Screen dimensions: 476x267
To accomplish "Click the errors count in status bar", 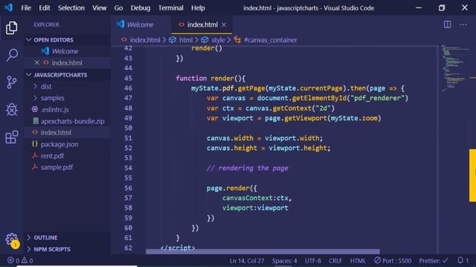I will click(13, 260).
